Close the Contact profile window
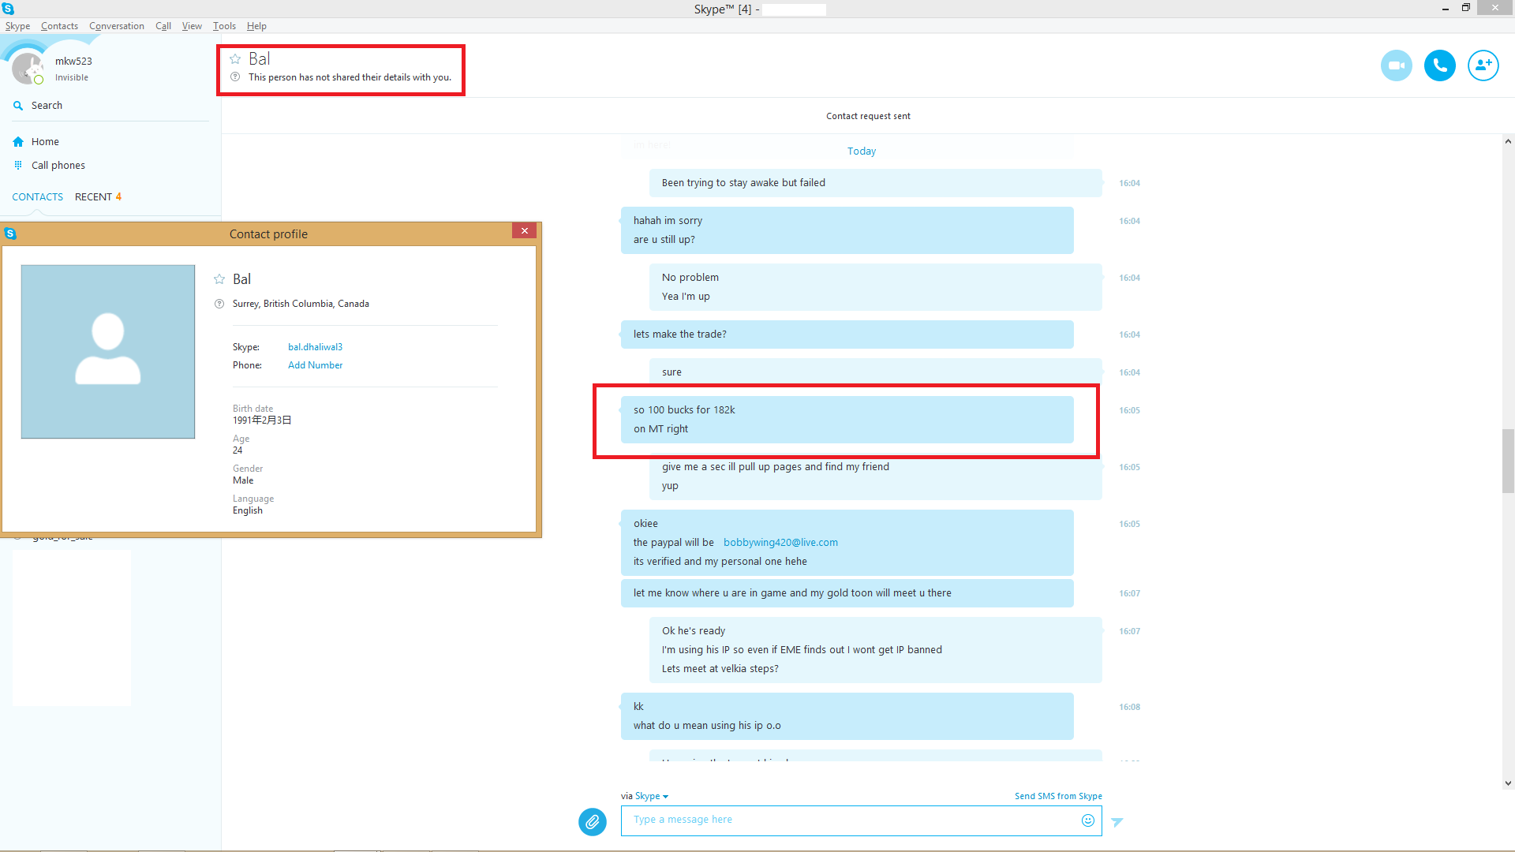Image resolution: width=1515 pixels, height=852 pixels. point(524,230)
